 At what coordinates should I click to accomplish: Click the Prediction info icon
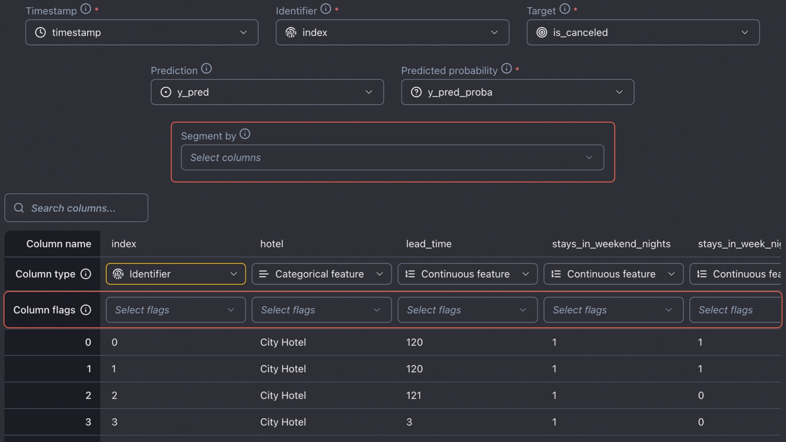click(x=206, y=69)
